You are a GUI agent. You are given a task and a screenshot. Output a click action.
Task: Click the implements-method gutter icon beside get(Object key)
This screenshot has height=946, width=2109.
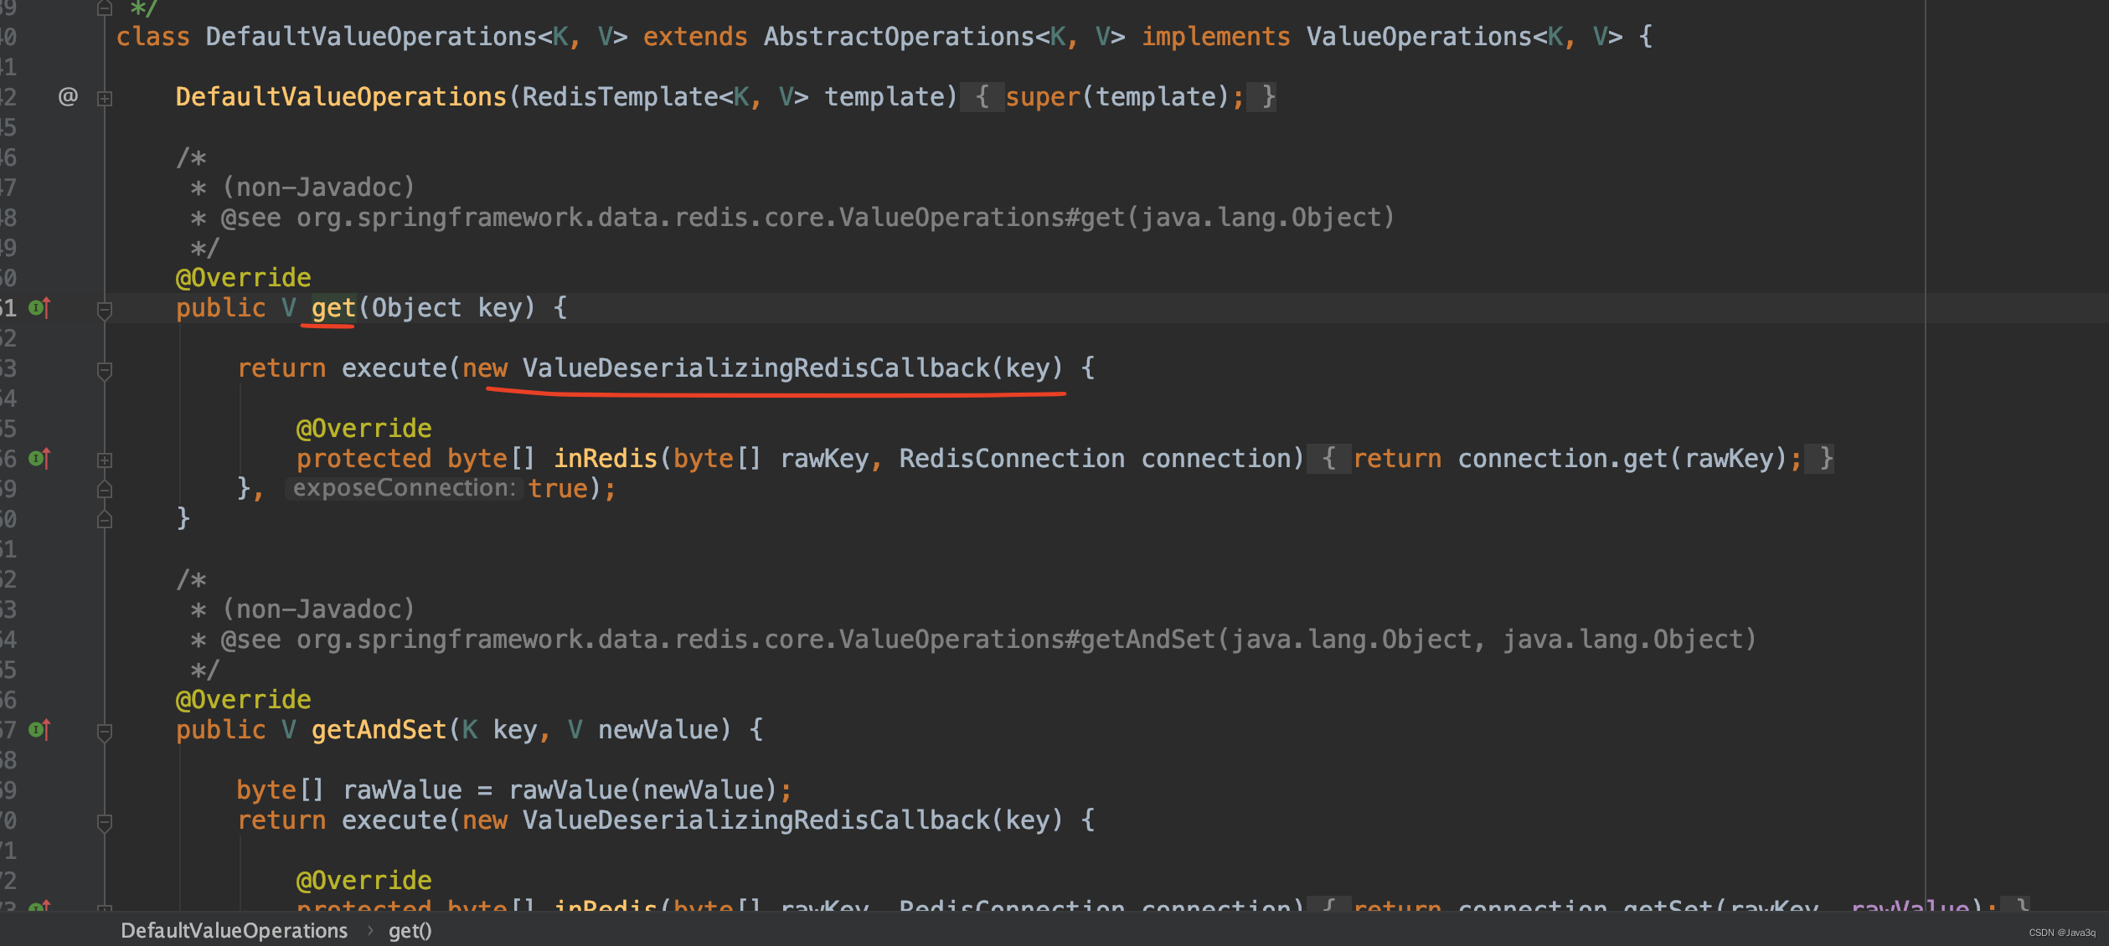[39, 308]
